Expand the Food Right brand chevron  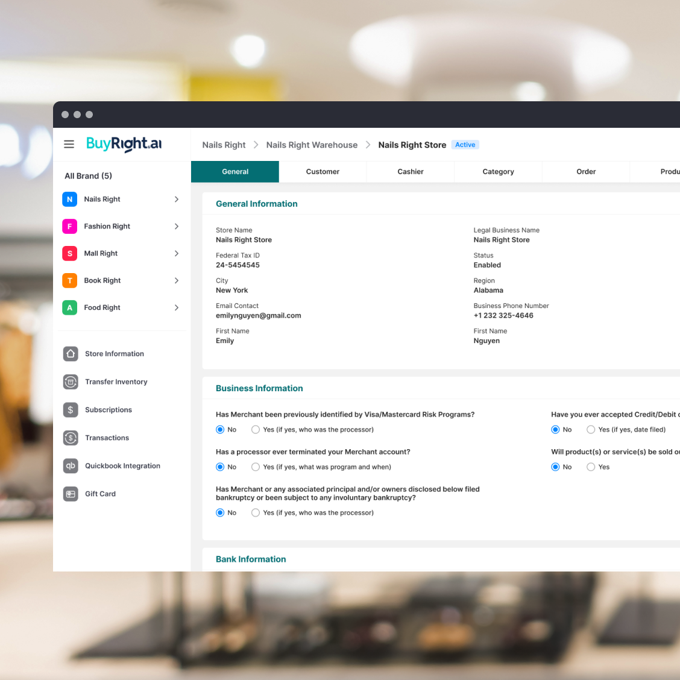[177, 307]
